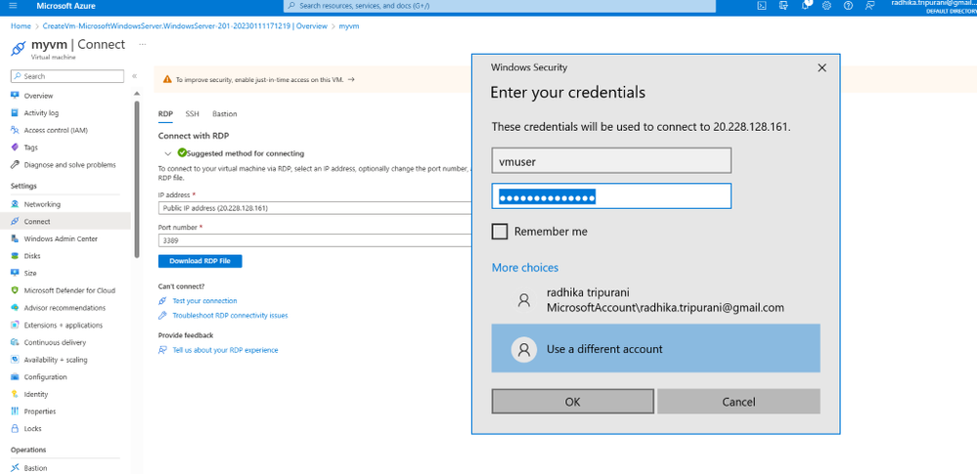Image resolution: width=977 pixels, height=474 pixels.
Task: Open the myvm breadcrumb link
Action: (349, 26)
